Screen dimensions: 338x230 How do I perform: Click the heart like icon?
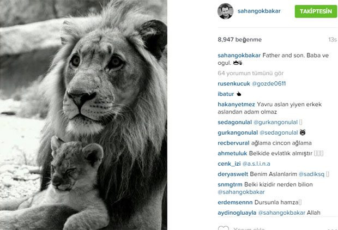[224, 228]
